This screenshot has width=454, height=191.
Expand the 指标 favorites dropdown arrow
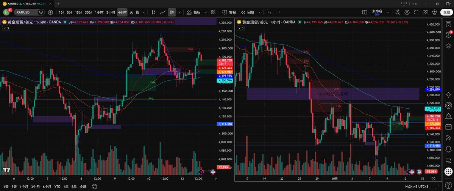(206, 12)
